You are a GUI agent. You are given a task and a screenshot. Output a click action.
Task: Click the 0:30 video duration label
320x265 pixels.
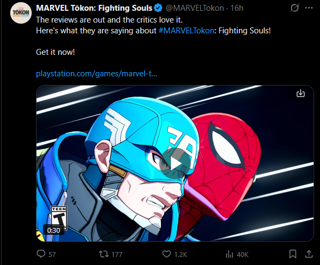coord(54,231)
